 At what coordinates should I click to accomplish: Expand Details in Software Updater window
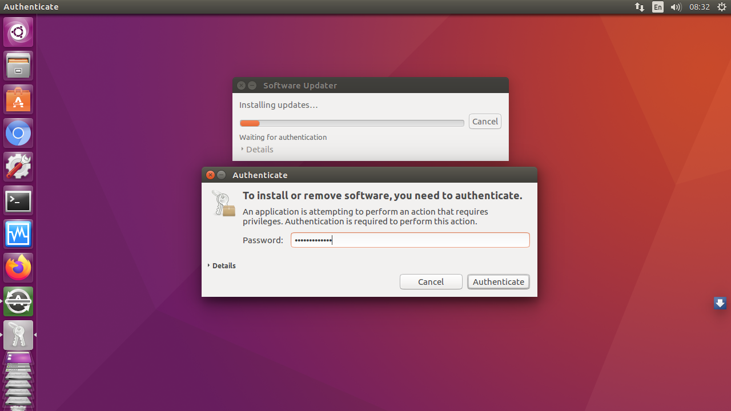257,149
